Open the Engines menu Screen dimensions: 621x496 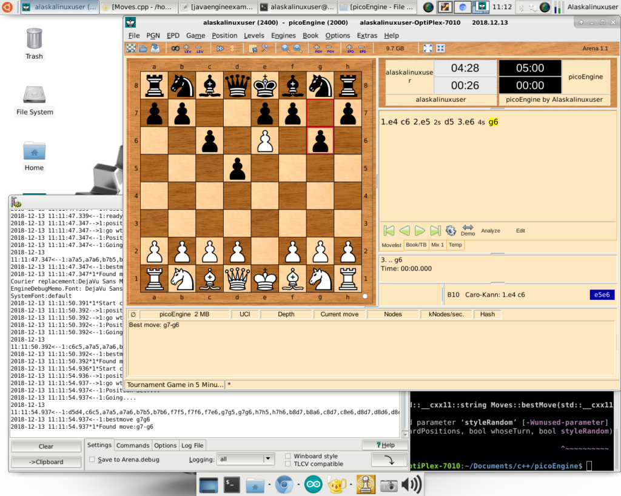[283, 36]
